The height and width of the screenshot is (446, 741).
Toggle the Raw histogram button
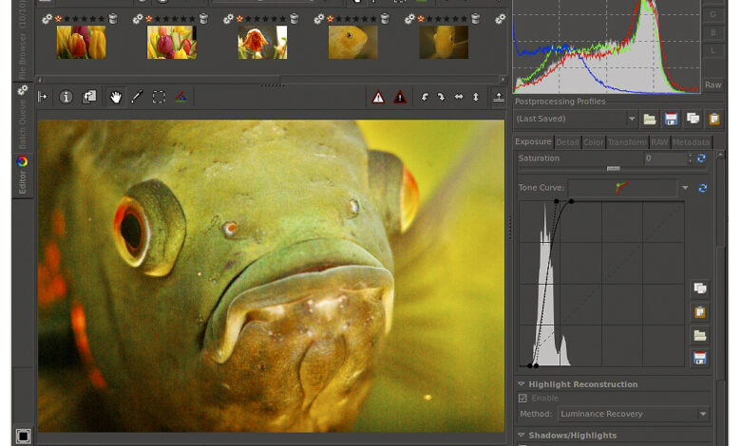[x=712, y=84]
